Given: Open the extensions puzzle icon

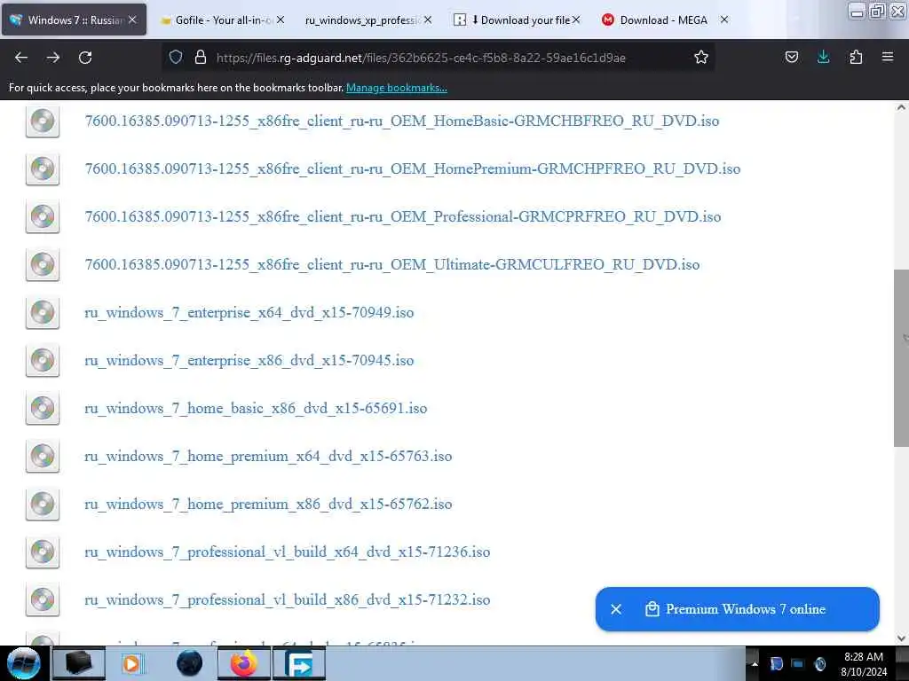Looking at the screenshot, I should [x=856, y=57].
